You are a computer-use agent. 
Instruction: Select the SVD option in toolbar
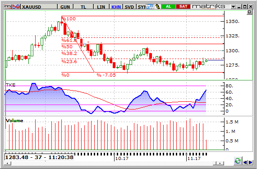pyautogui.click(x=129, y=7)
